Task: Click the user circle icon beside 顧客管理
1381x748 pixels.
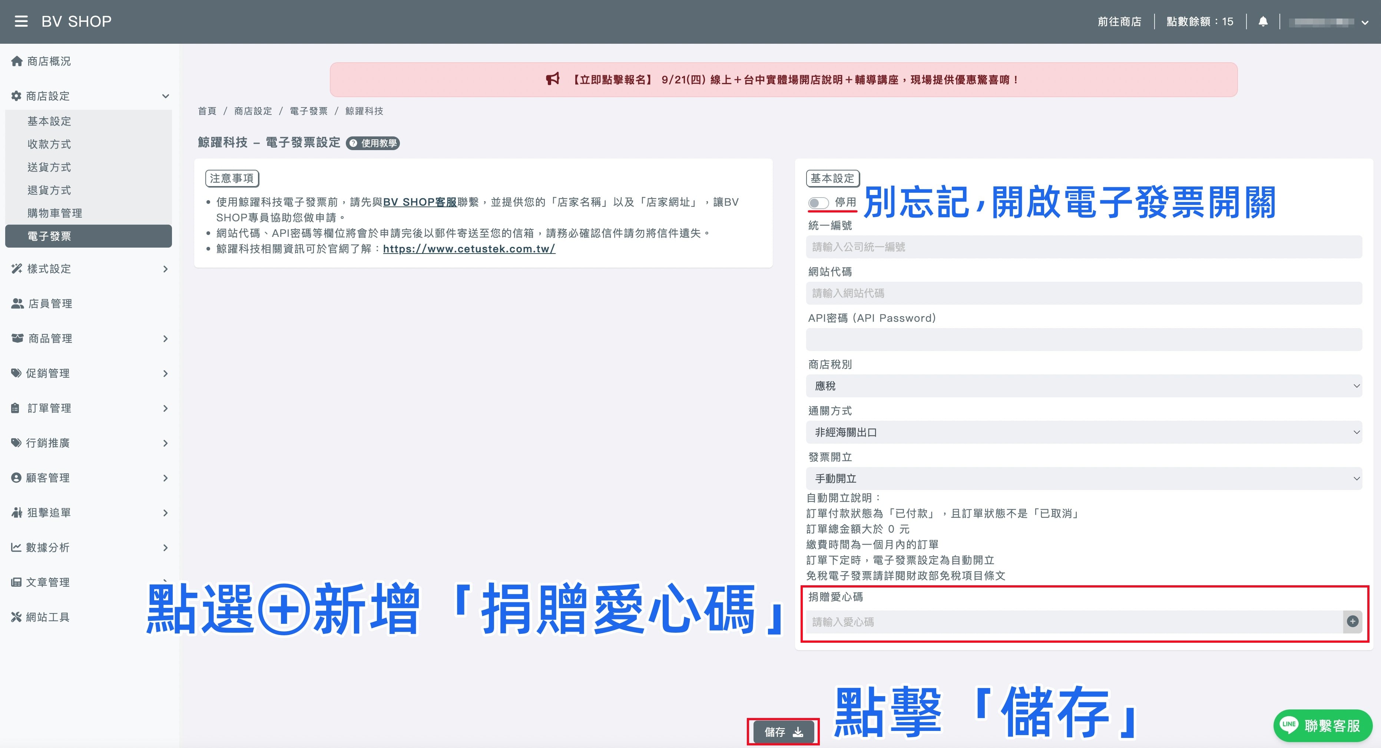Action: pyautogui.click(x=16, y=478)
